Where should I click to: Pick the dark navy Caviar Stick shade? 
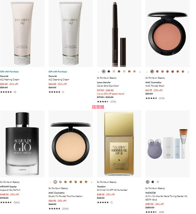pyautogui.click(x=109, y=71)
